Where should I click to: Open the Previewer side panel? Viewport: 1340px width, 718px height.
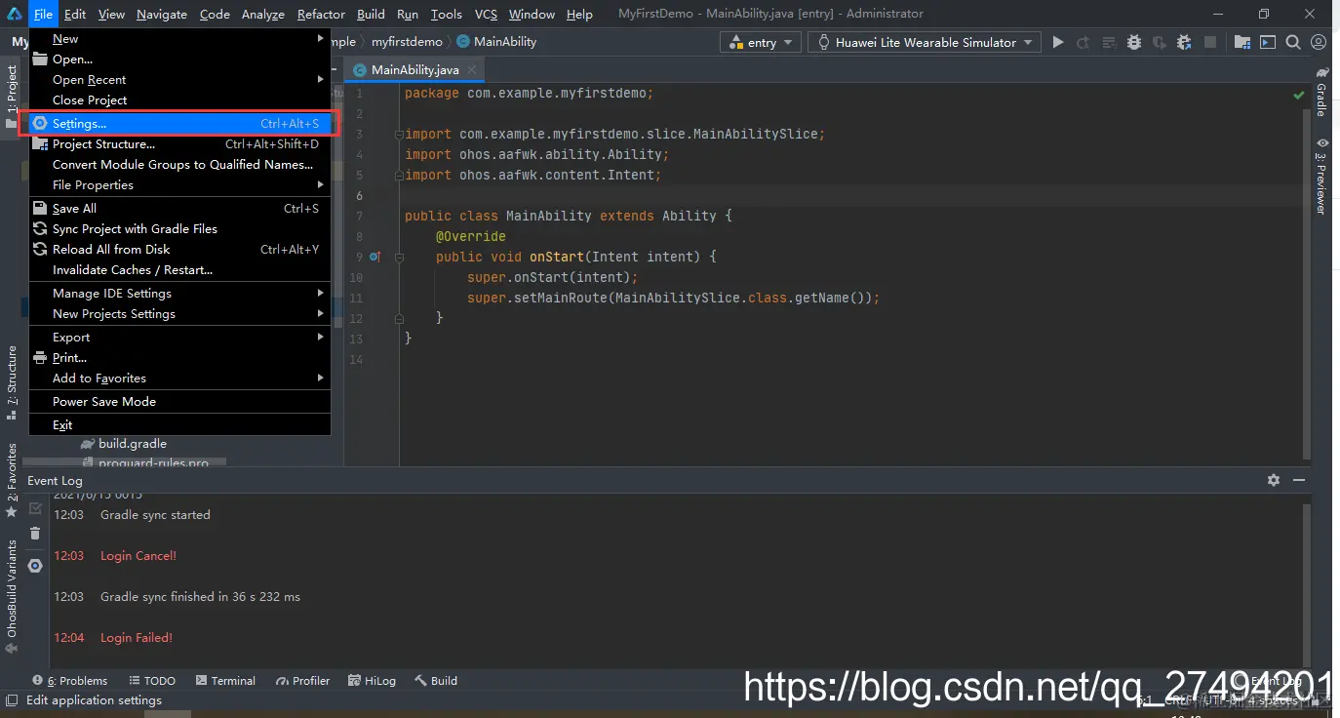pos(1321,177)
